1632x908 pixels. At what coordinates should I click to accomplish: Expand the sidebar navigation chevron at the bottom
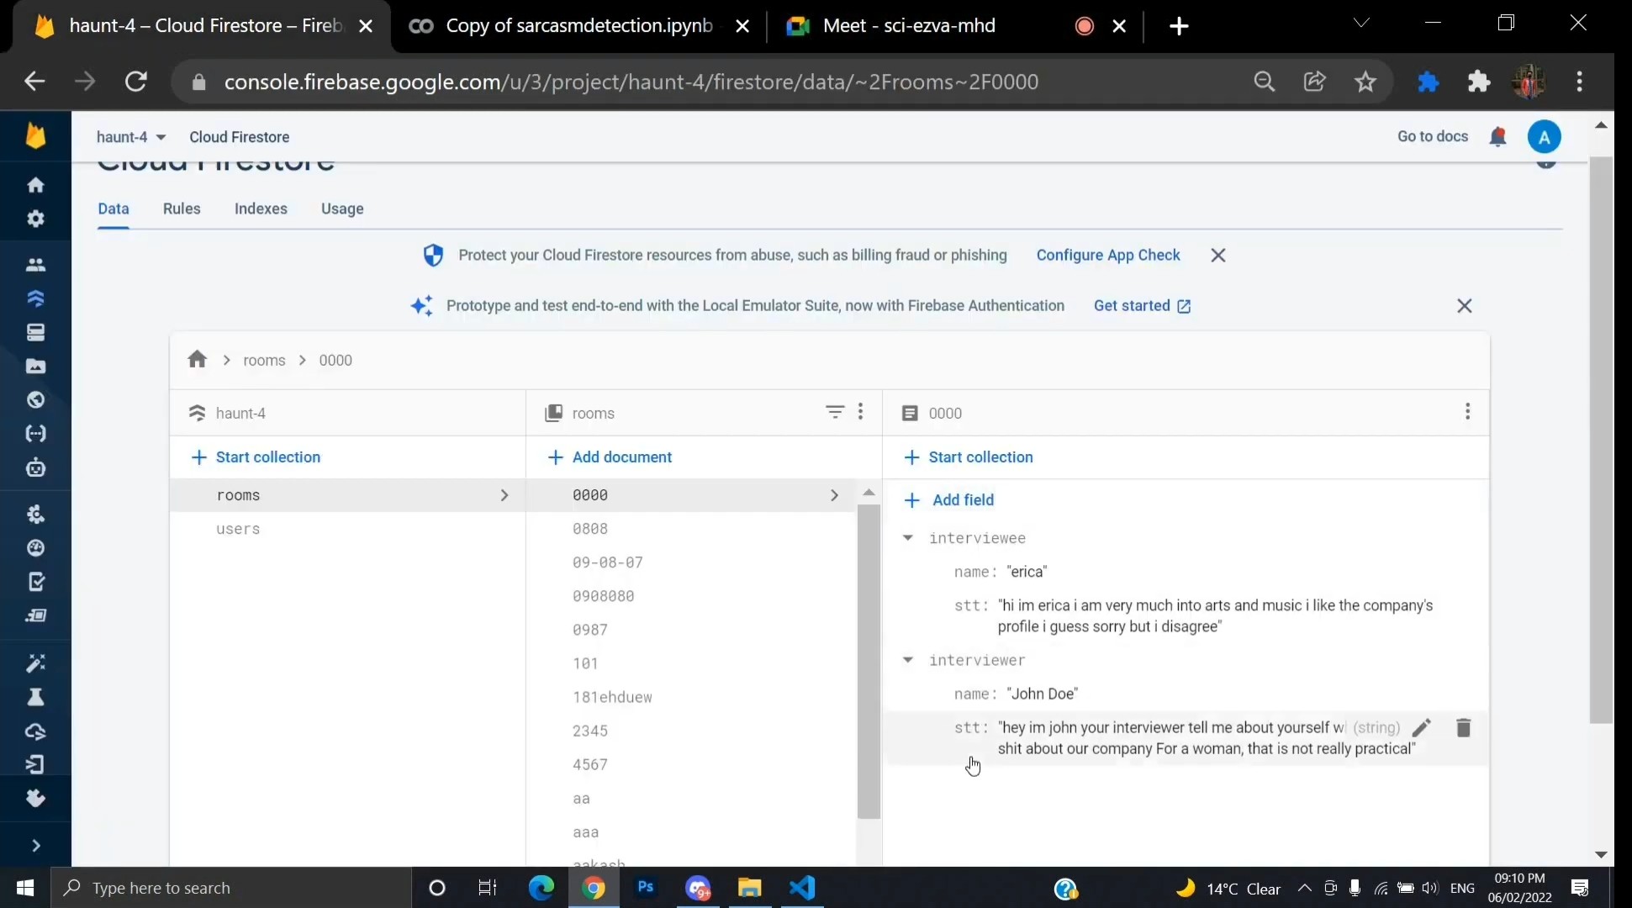[x=35, y=846]
